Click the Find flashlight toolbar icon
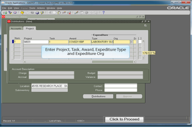This screenshot has height=128, width=193. pos(10,13)
